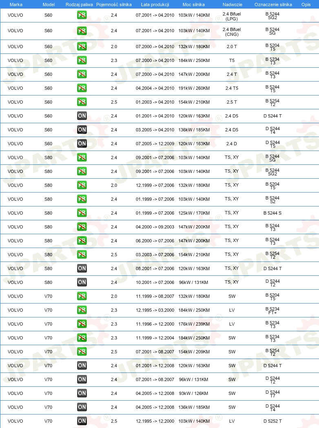Screen dimensions: 319x428
Task: Click the petrol icon in the S60 Bifuel (CNG) row
Action: pos(82,31)
